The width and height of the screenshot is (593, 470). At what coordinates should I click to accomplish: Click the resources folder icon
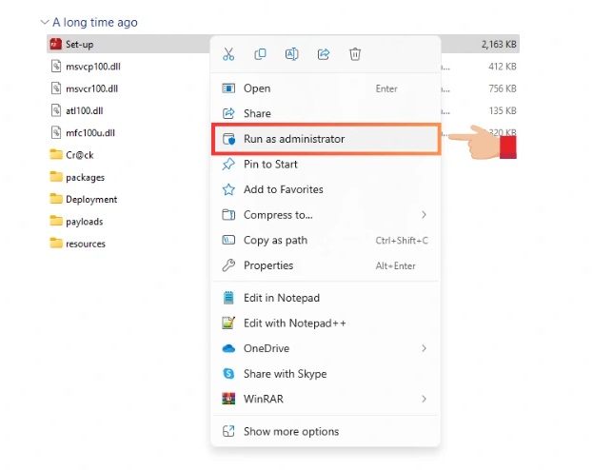pyautogui.click(x=56, y=244)
